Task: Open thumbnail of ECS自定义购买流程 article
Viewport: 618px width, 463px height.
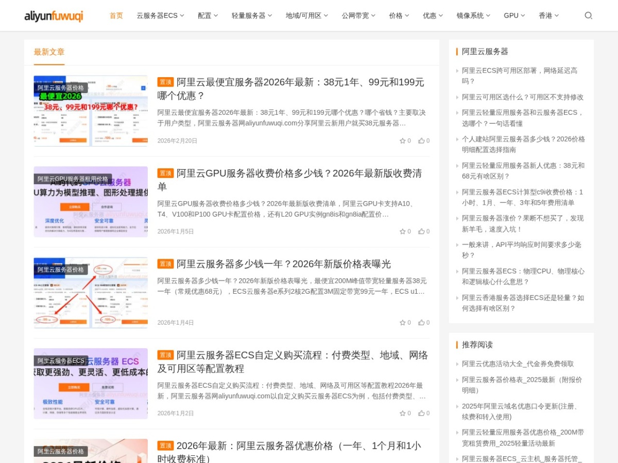Action: pyautogui.click(x=91, y=383)
